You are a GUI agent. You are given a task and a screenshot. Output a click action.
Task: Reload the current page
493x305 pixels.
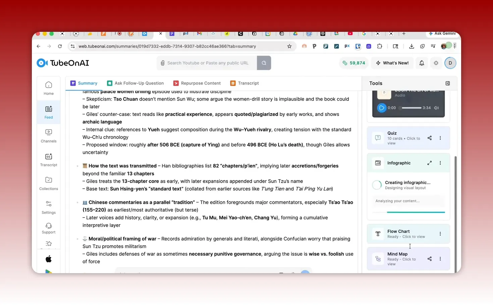[60, 46]
